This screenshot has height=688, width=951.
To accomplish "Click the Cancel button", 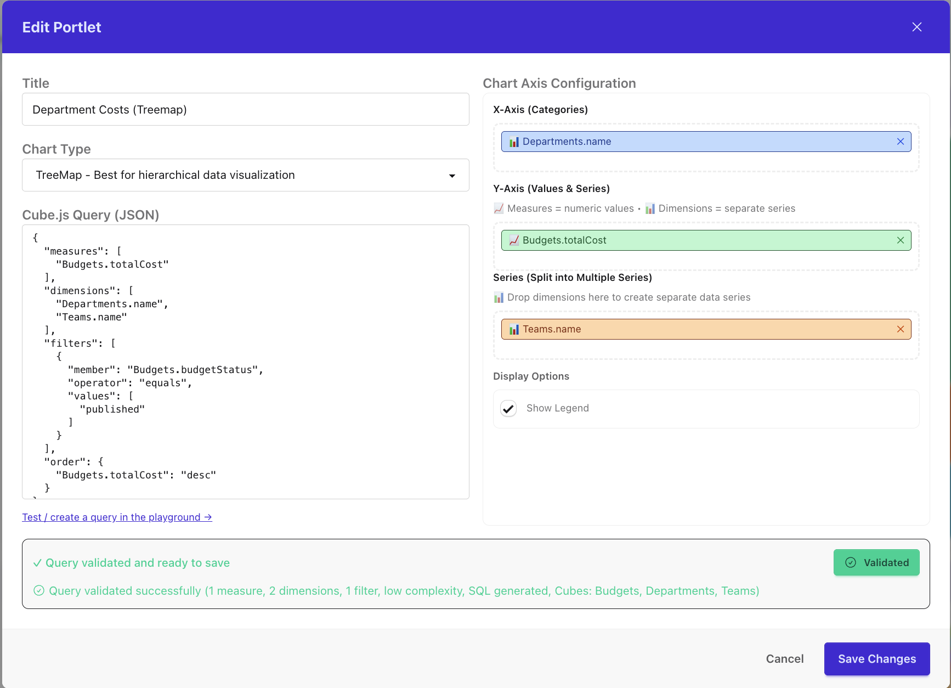I will click(x=784, y=658).
